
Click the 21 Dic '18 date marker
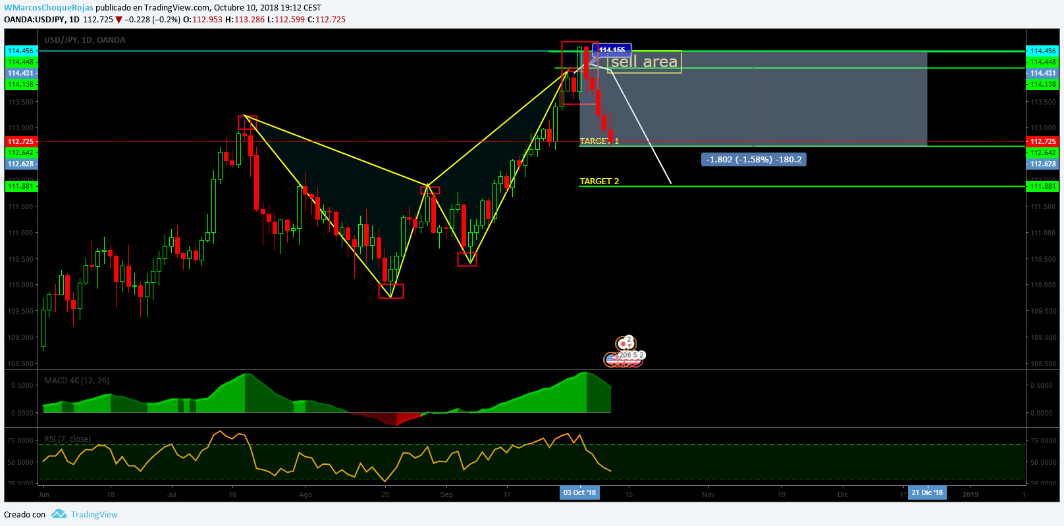[x=927, y=492]
